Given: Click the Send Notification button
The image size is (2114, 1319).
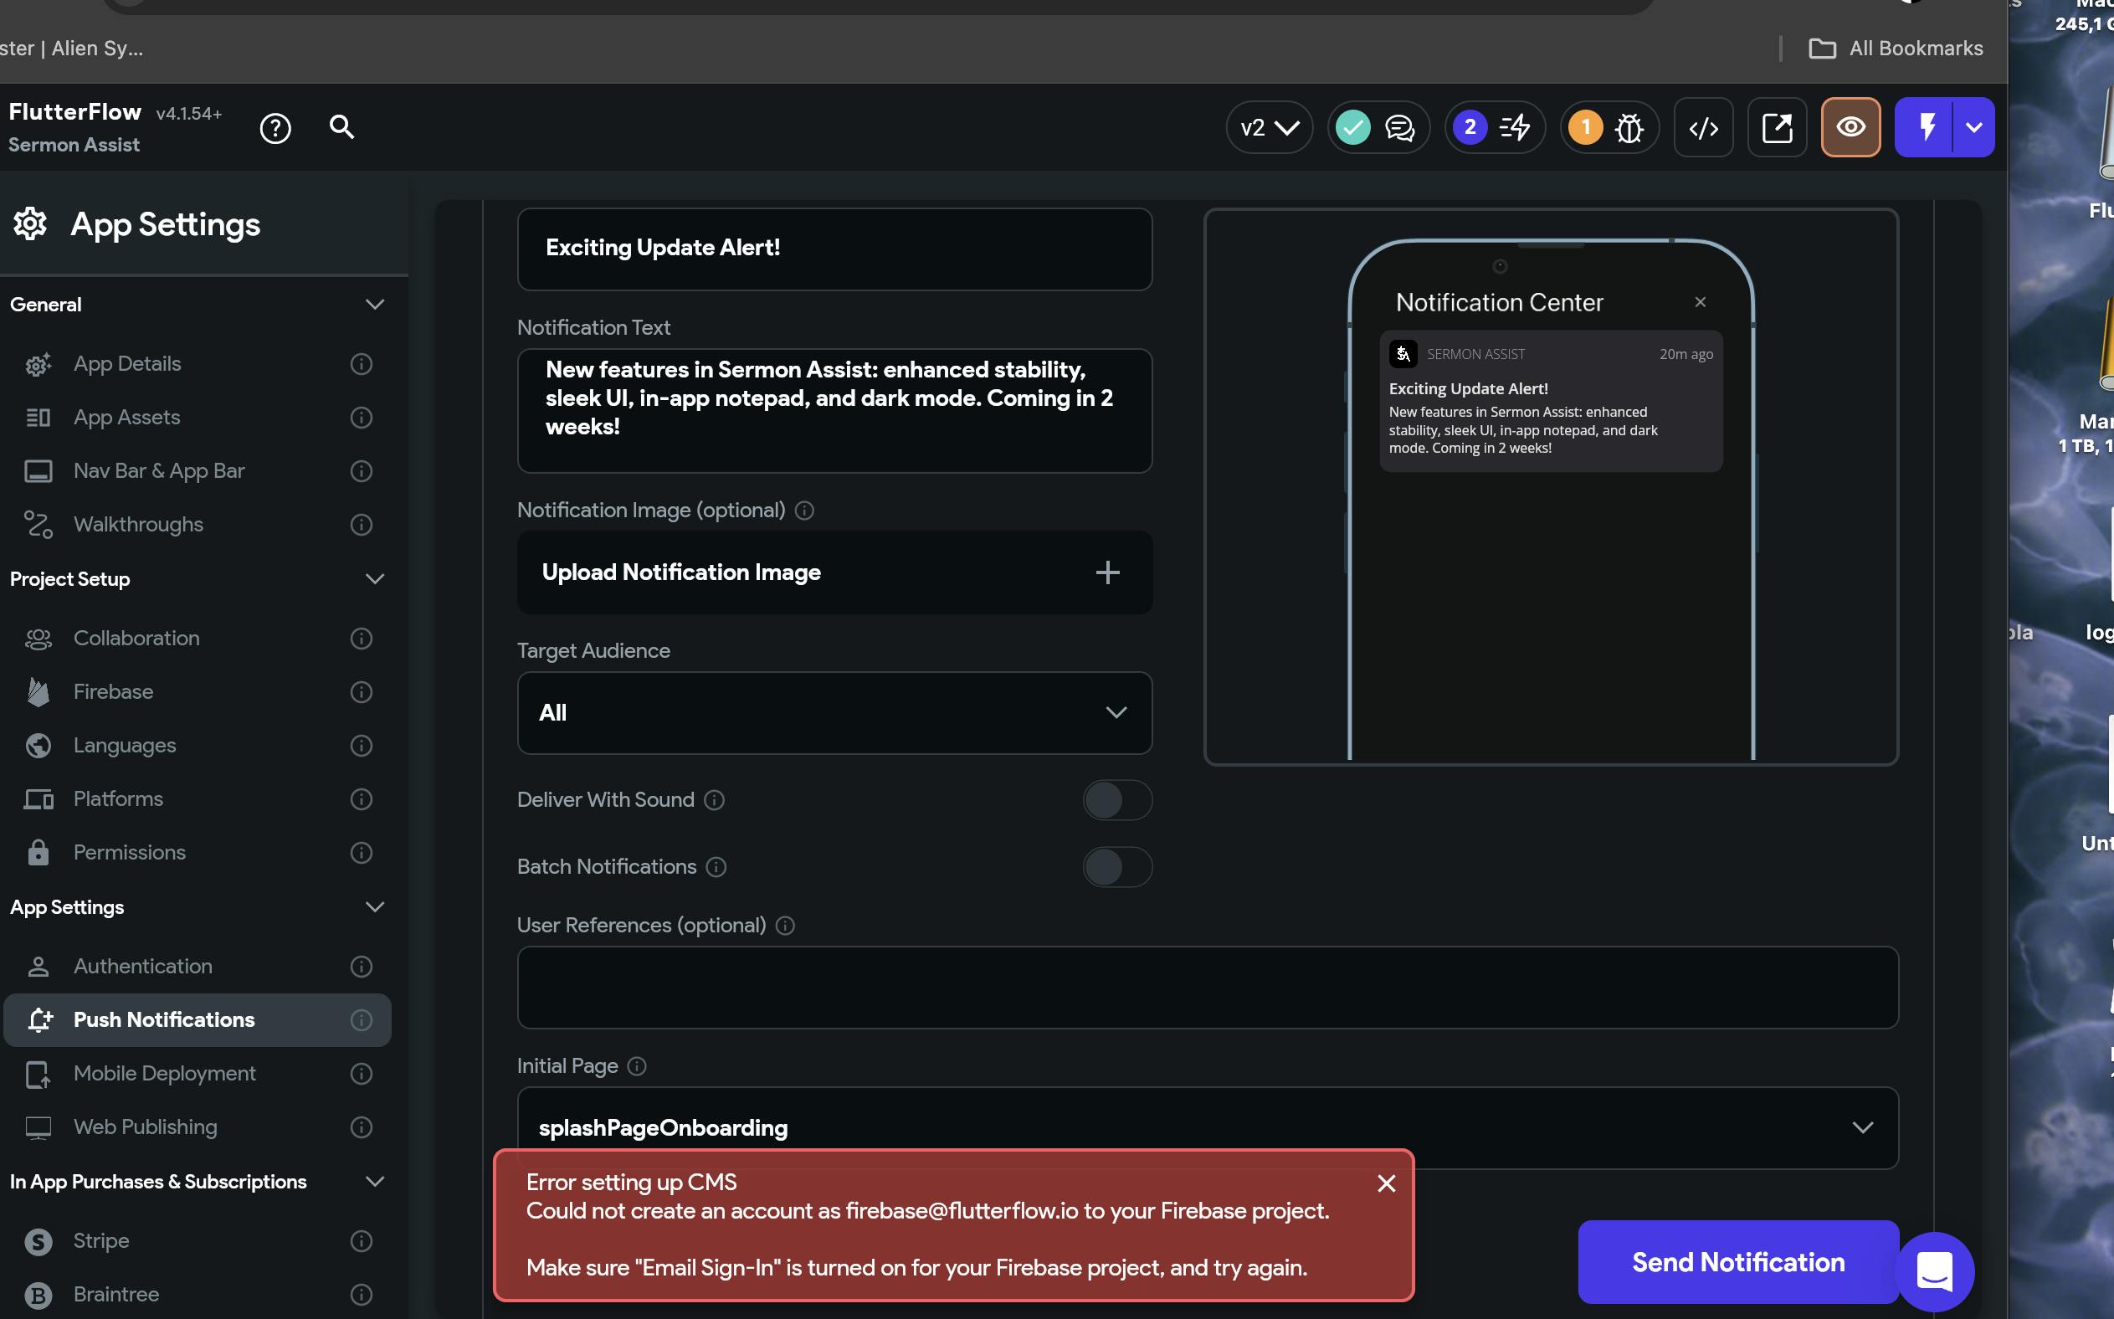Looking at the screenshot, I should tap(1738, 1262).
